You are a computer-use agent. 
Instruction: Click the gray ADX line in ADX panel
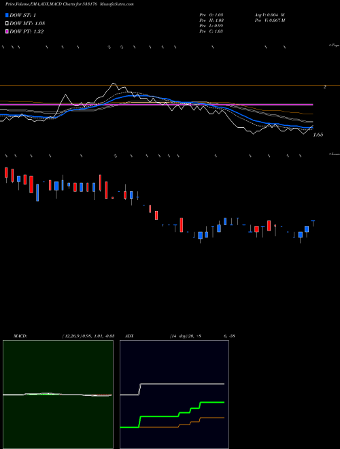(183, 384)
